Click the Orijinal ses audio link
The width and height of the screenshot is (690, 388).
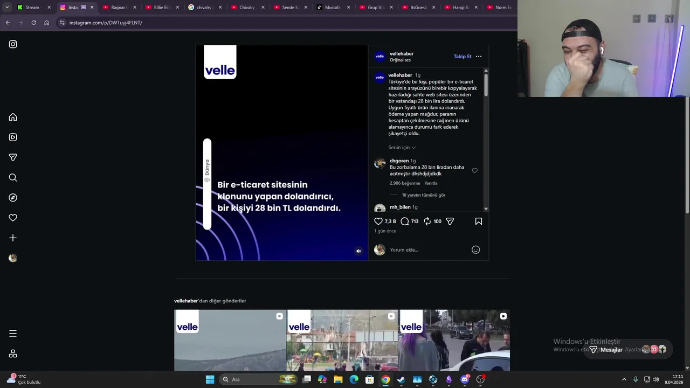point(400,60)
